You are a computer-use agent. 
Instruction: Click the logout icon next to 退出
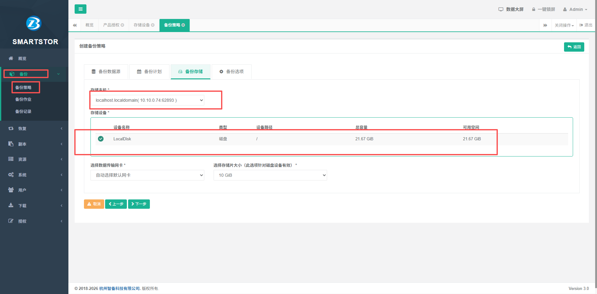(x=581, y=25)
